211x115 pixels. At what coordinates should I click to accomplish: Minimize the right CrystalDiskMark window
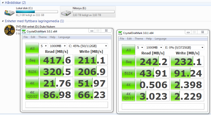(x=188, y=32)
